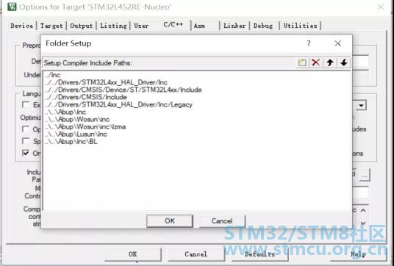The width and height of the screenshot is (394, 266).
Task: Select the C/C++ tab
Action: coord(173,24)
